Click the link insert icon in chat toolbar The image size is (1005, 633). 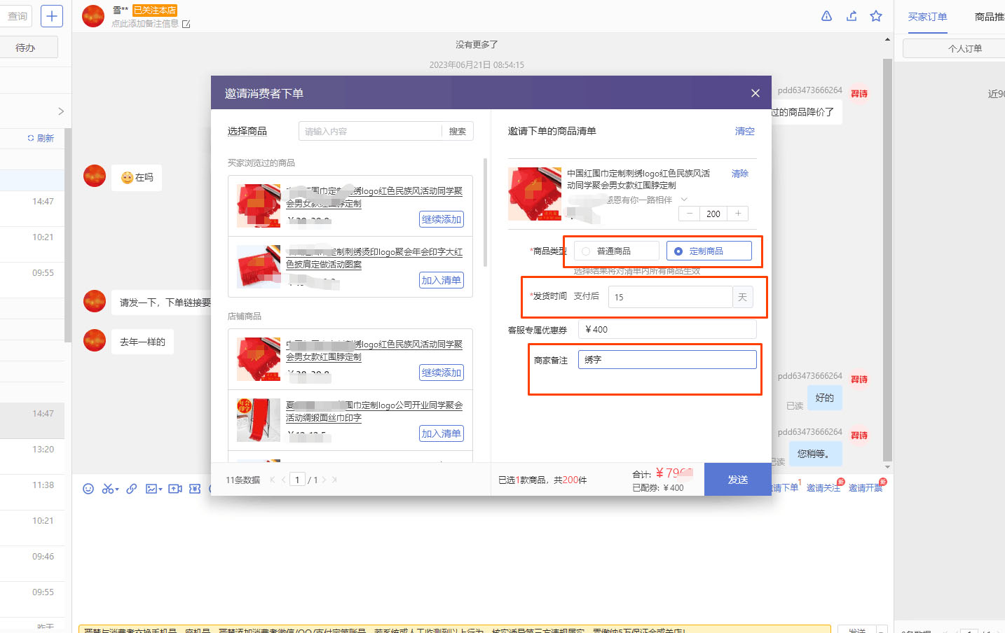click(x=132, y=488)
